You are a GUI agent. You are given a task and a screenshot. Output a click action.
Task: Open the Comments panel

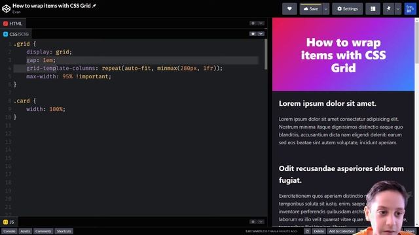coord(43,231)
